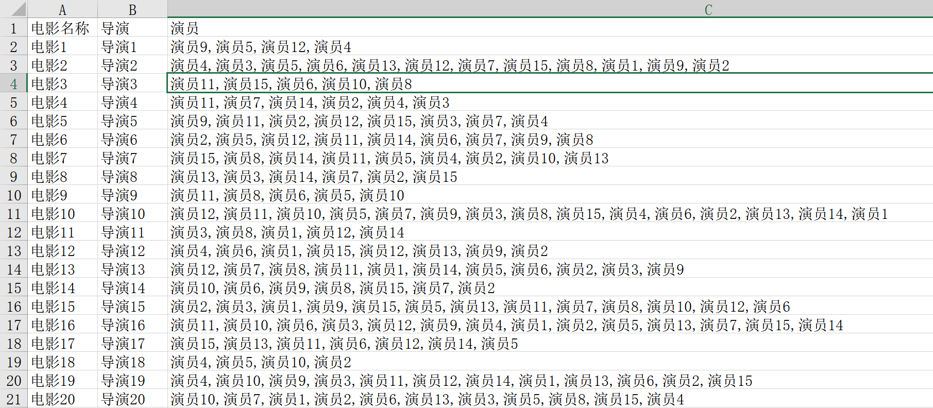Select the cell 导演20
The image size is (933, 408).
coord(132,399)
